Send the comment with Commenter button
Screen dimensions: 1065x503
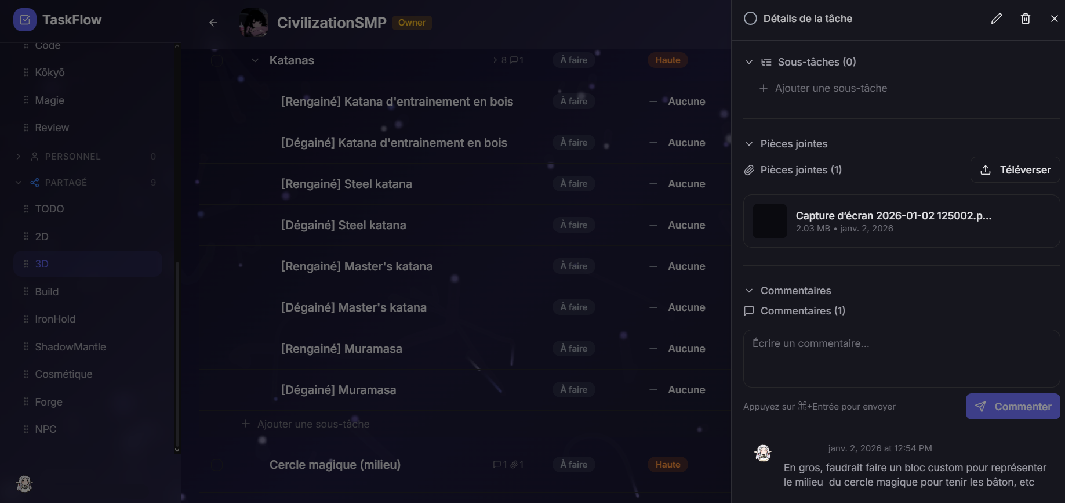[1013, 407]
